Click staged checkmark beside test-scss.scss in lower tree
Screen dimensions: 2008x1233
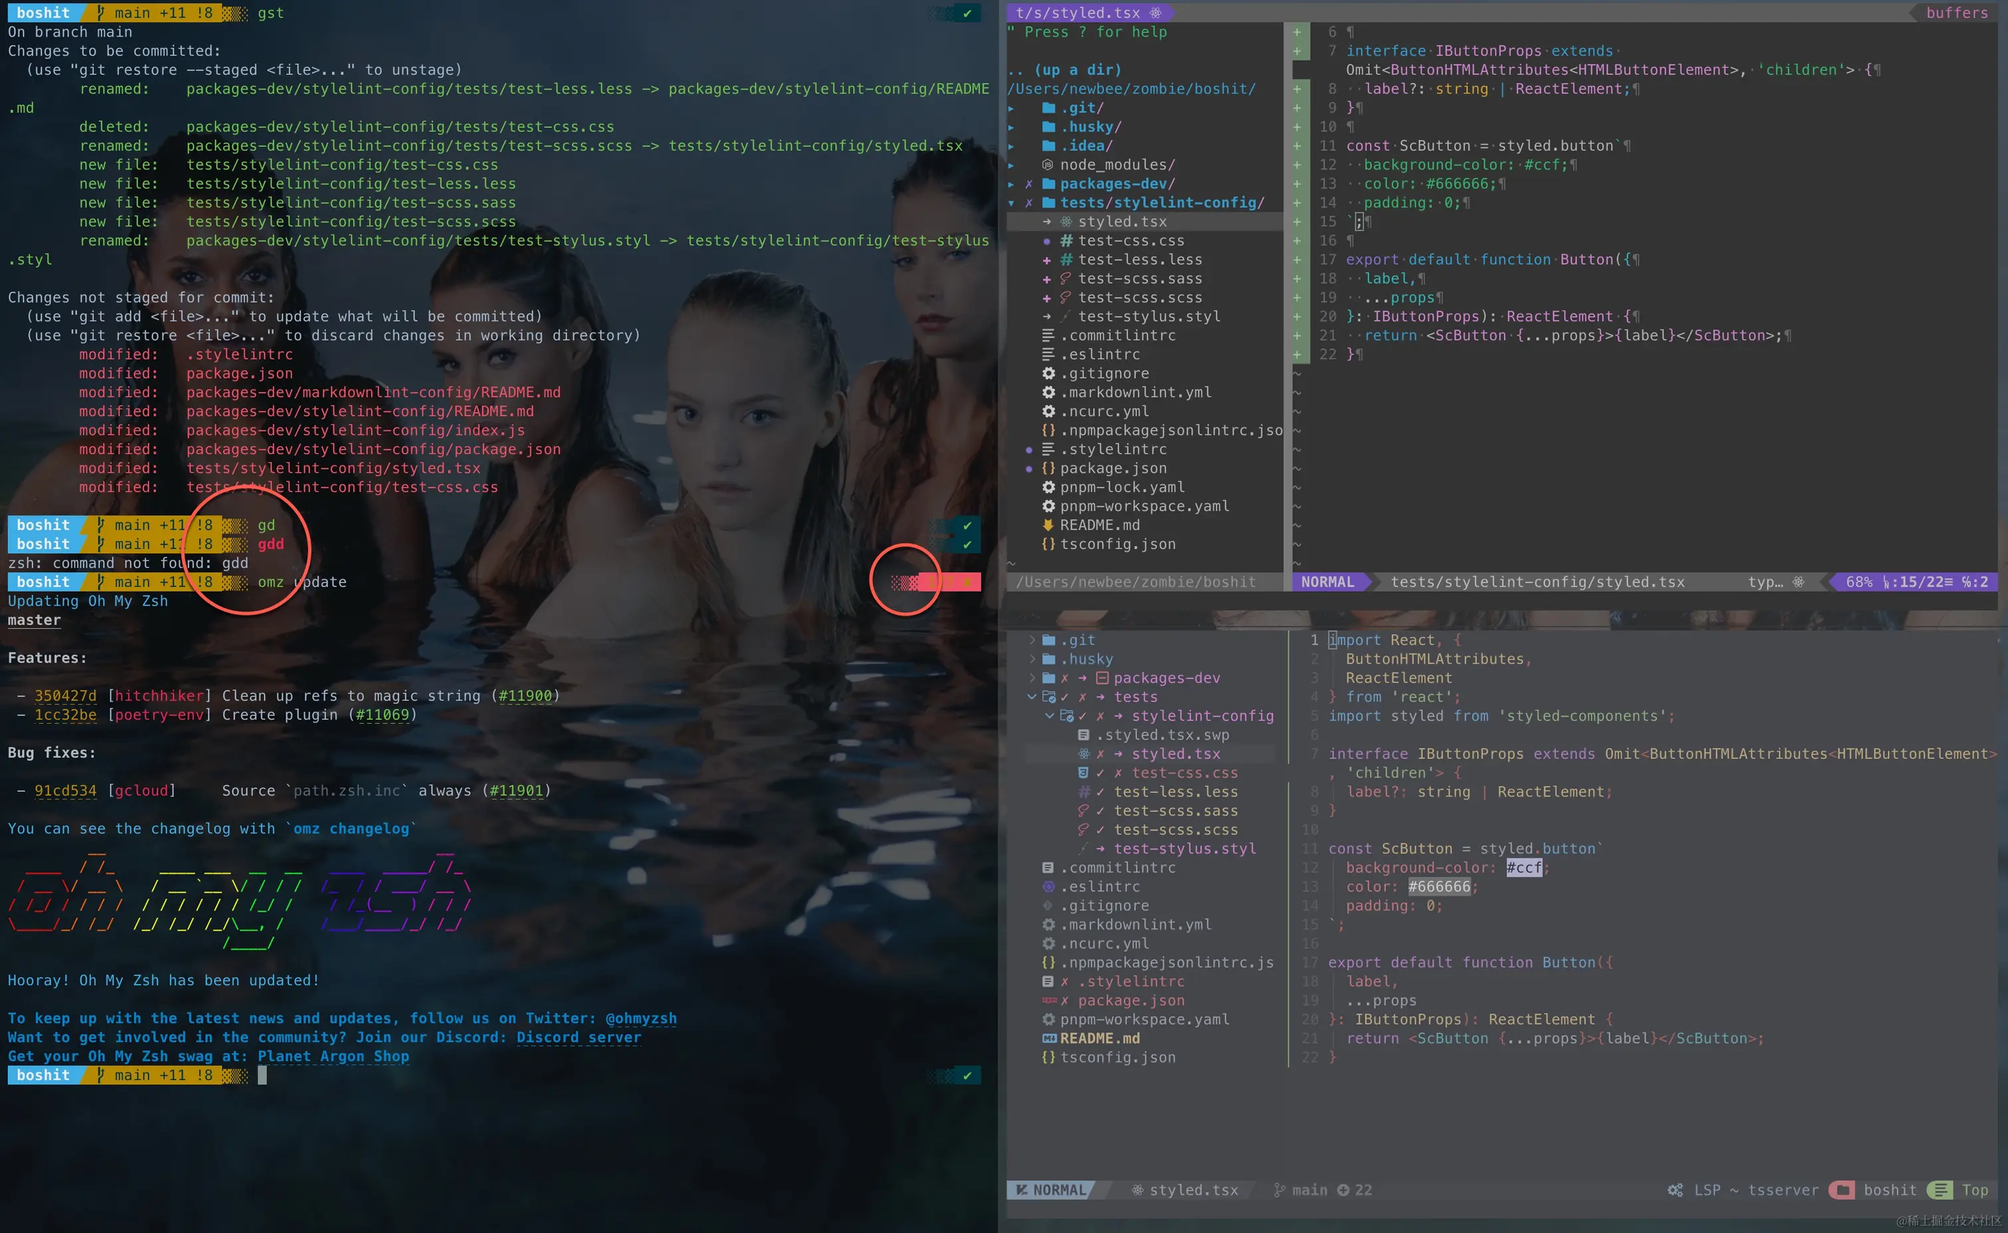[x=1100, y=829]
